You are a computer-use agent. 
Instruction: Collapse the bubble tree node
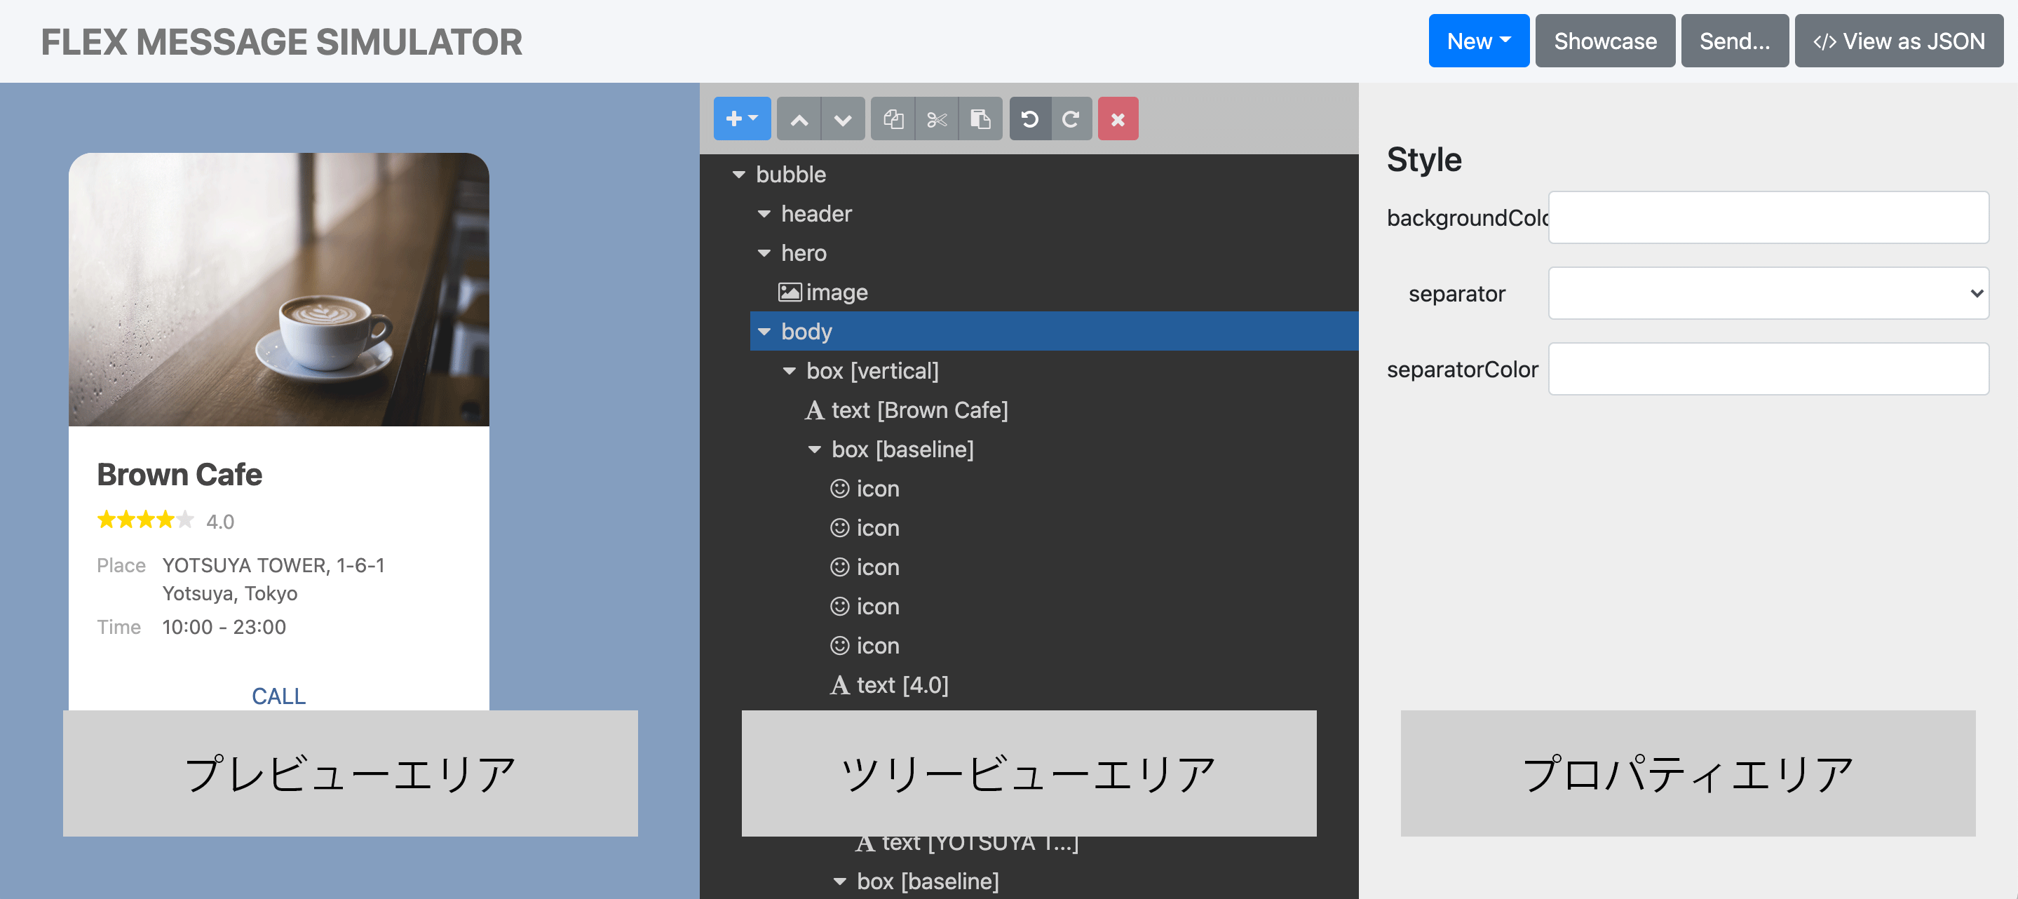point(738,175)
